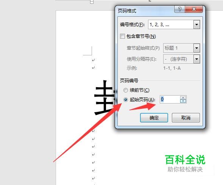Viewport: 223px width, 185px height.
Task: Click the 取消 button
Action: tap(186, 118)
